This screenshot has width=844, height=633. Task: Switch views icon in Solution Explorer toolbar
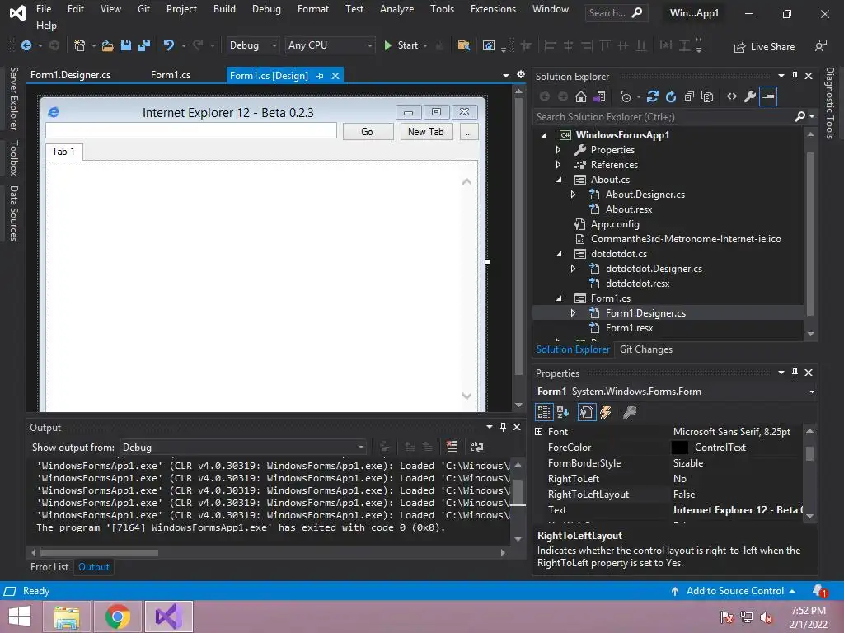pyautogui.click(x=599, y=97)
